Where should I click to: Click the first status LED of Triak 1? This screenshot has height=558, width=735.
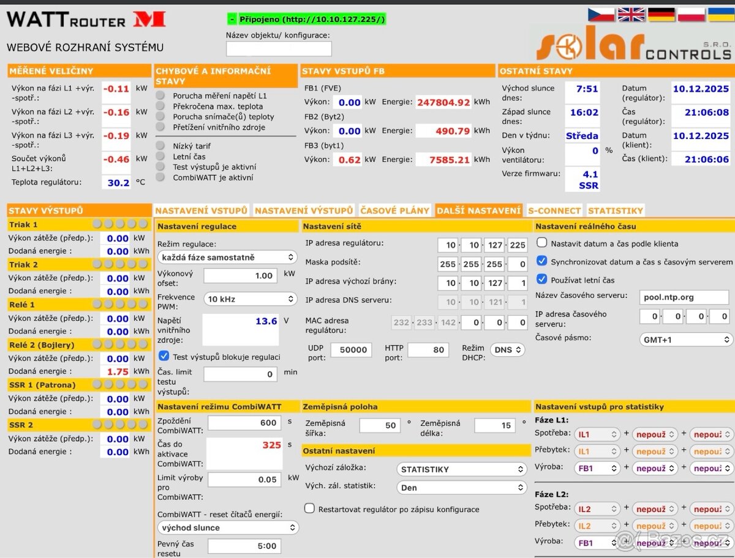tap(97, 224)
